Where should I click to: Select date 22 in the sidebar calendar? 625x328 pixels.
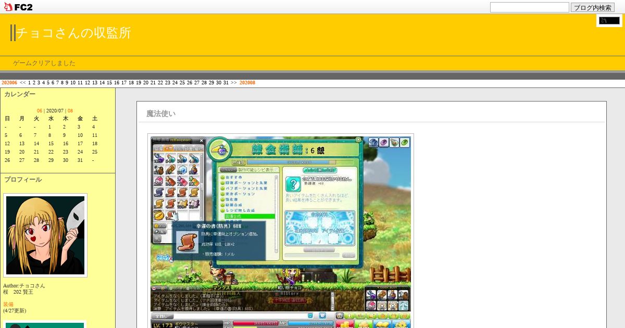click(51, 152)
